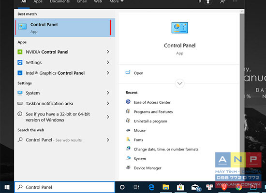Viewport: 266px width, 193px height.
Task: Switch to the Email filter tab
Action: [82, 1]
